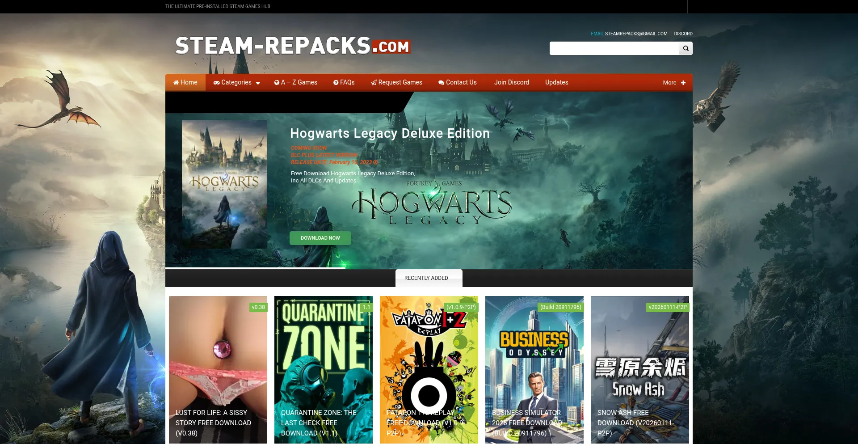Open the Updates page from the navbar
The width and height of the screenshot is (858, 444).
(556, 82)
